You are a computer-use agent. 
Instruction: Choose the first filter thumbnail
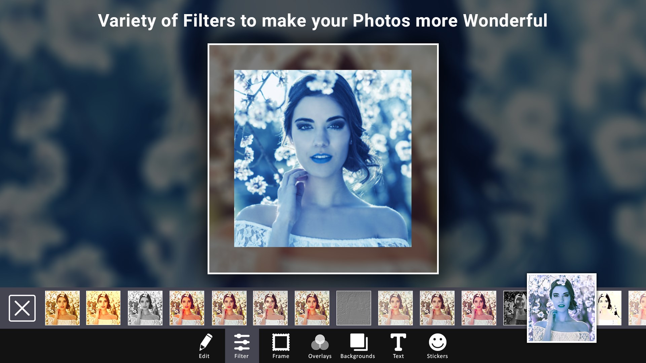pyautogui.click(x=63, y=308)
